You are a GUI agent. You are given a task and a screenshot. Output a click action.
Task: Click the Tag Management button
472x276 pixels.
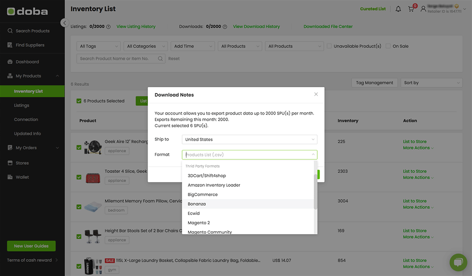click(x=374, y=83)
